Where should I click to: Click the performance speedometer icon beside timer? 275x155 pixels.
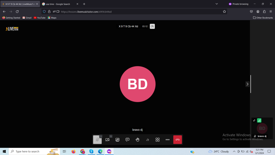point(152,27)
